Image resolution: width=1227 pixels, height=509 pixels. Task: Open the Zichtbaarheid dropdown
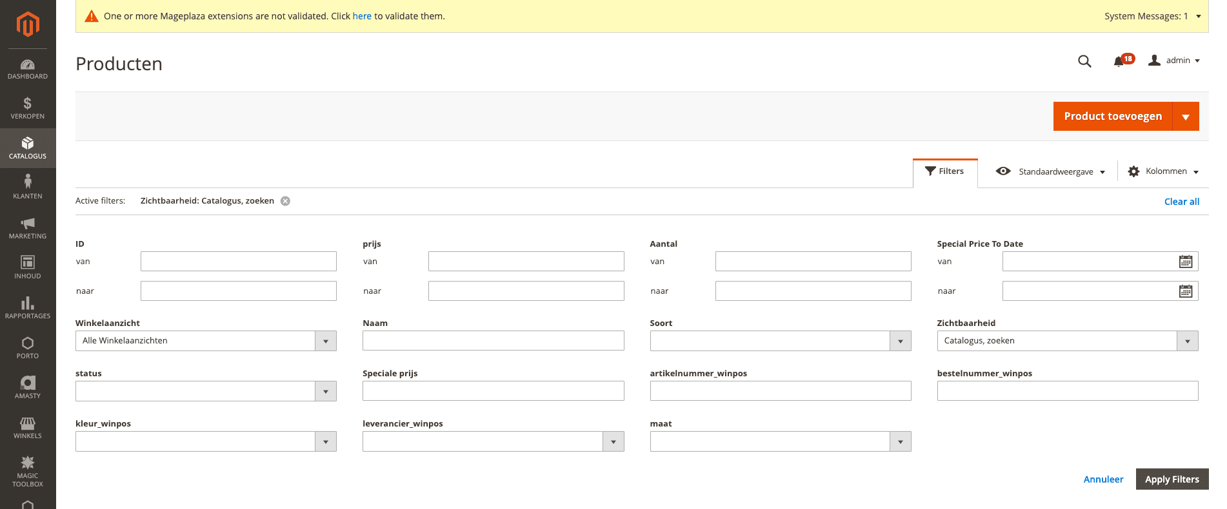(x=1068, y=341)
